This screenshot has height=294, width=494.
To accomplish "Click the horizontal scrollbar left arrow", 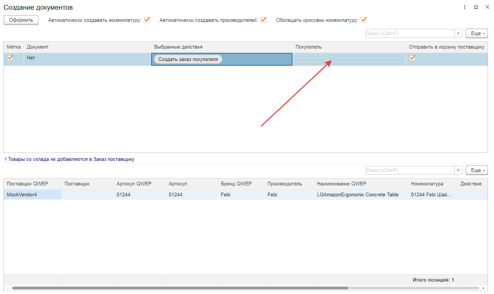I will (x=8, y=288).
